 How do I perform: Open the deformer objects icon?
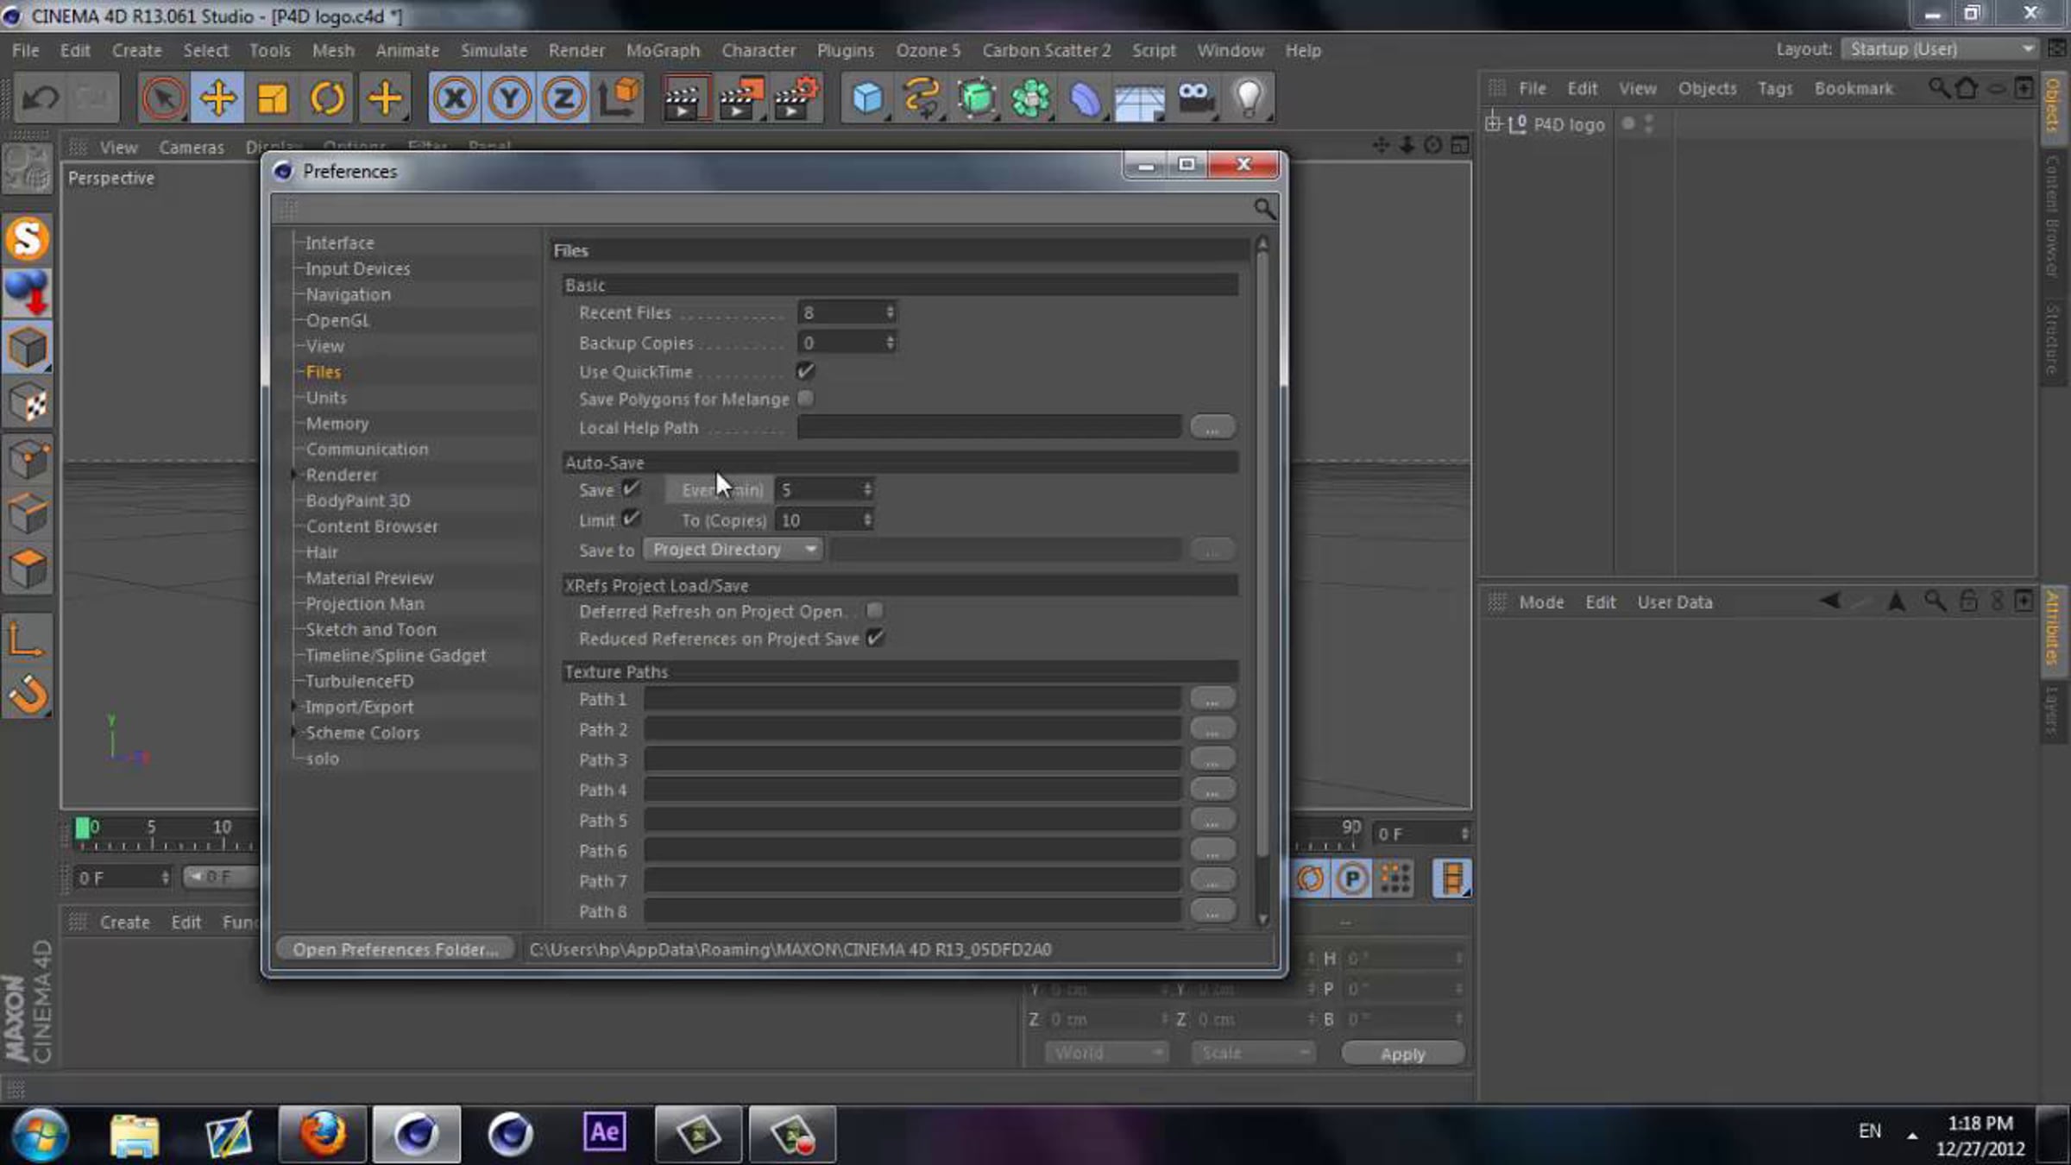(1086, 98)
